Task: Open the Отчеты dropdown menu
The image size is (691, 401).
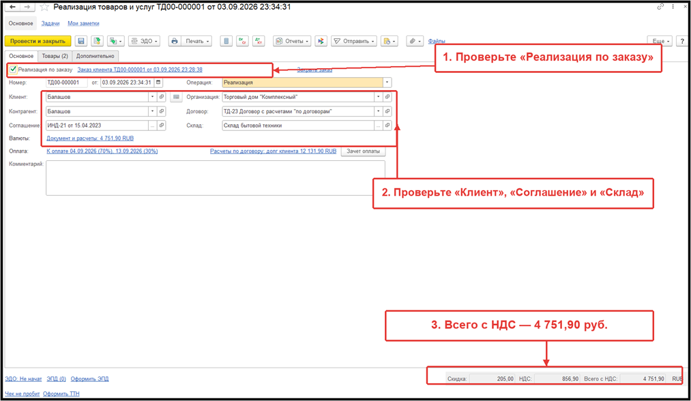Action: (x=292, y=41)
